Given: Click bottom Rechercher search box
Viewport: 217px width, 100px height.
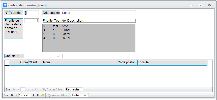Looking at the screenshot, I should point(80,95).
